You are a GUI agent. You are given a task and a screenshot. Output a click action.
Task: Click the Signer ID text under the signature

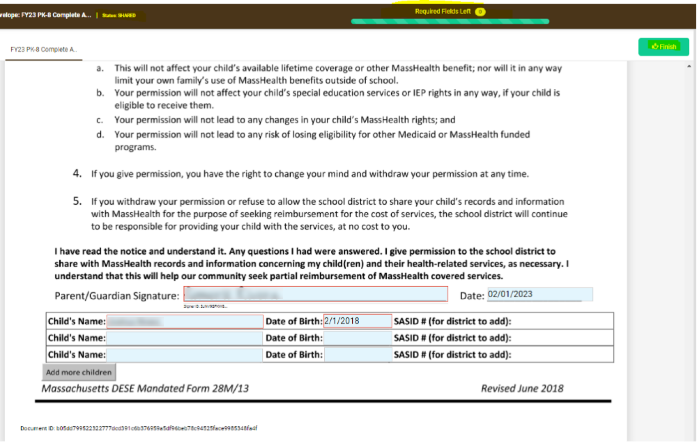pos(205,306)
